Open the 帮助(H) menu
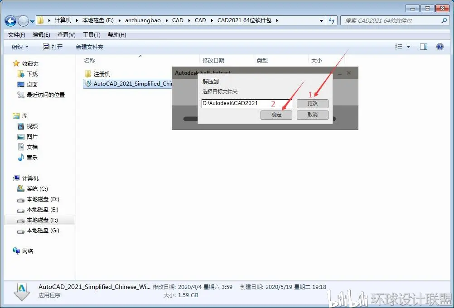454x308 pixels. 117,35
